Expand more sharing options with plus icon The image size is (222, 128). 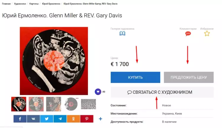101,119
